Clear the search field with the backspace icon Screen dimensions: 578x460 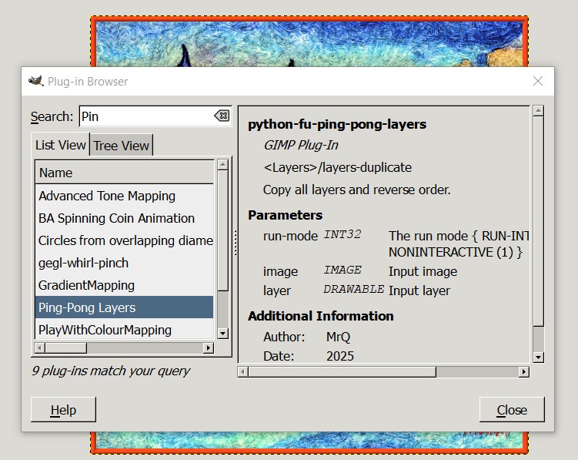point(222,116)
